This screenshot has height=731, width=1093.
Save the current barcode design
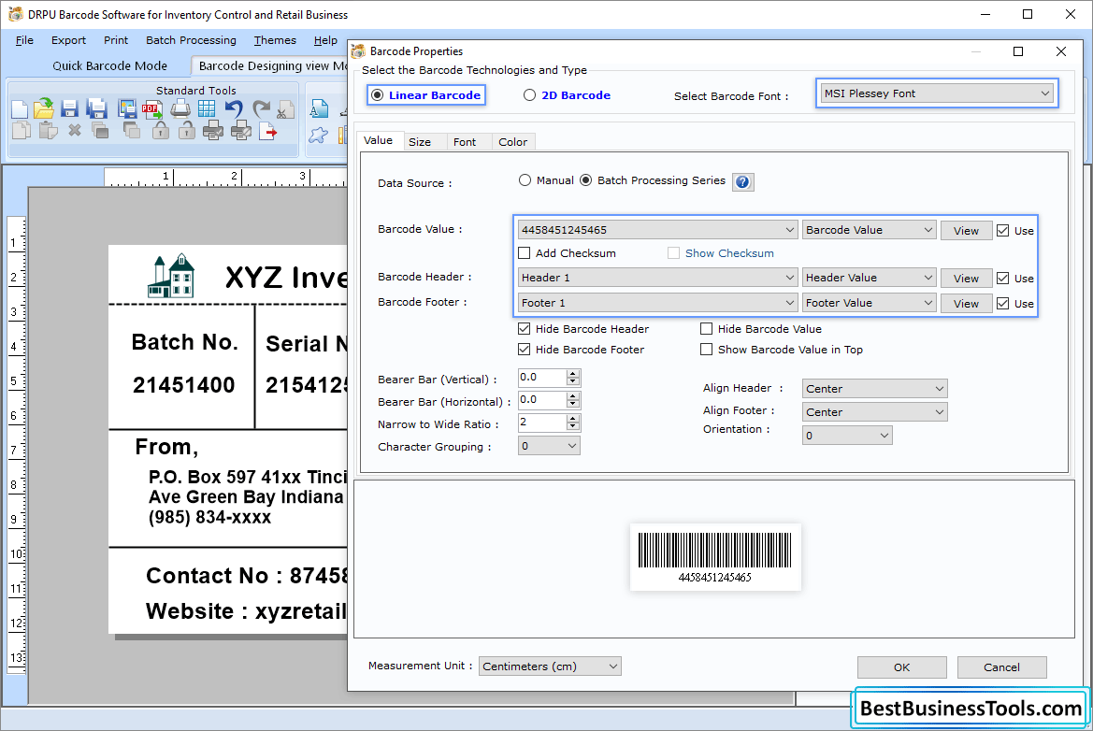68,107
